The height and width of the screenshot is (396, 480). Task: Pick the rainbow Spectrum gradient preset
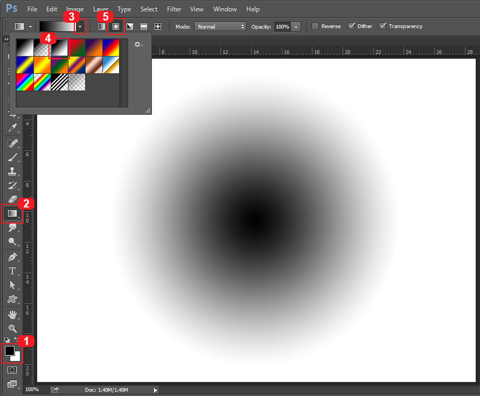25,82
